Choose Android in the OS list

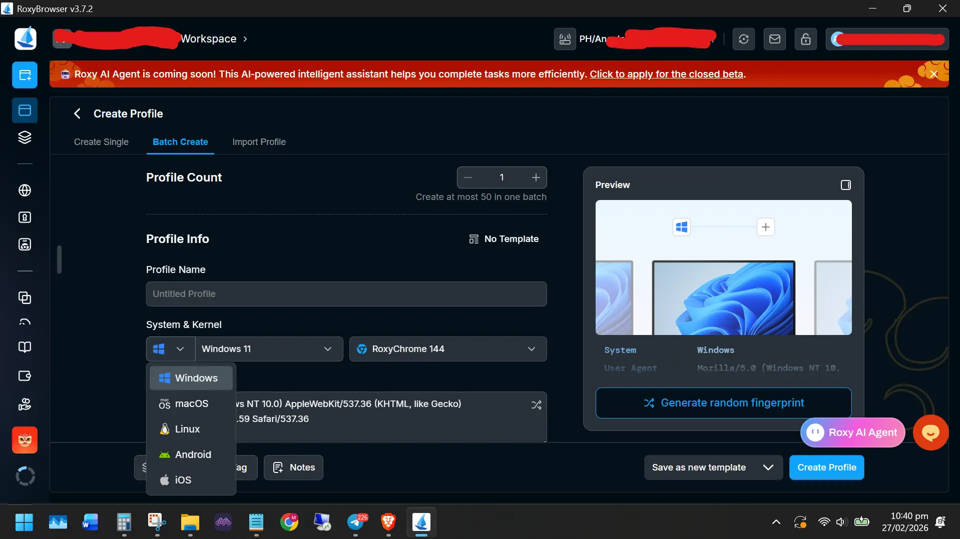[x=191, y=454]
